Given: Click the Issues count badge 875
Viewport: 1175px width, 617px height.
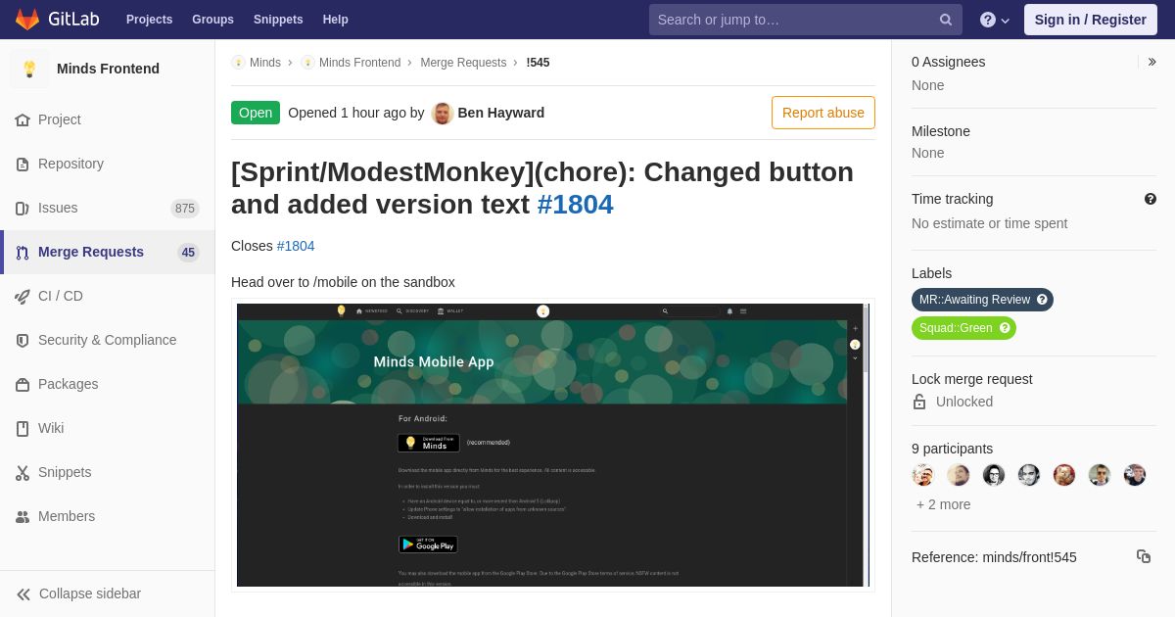Looking at the screenshot, I should pyautogui.click(x=185, y=208).
